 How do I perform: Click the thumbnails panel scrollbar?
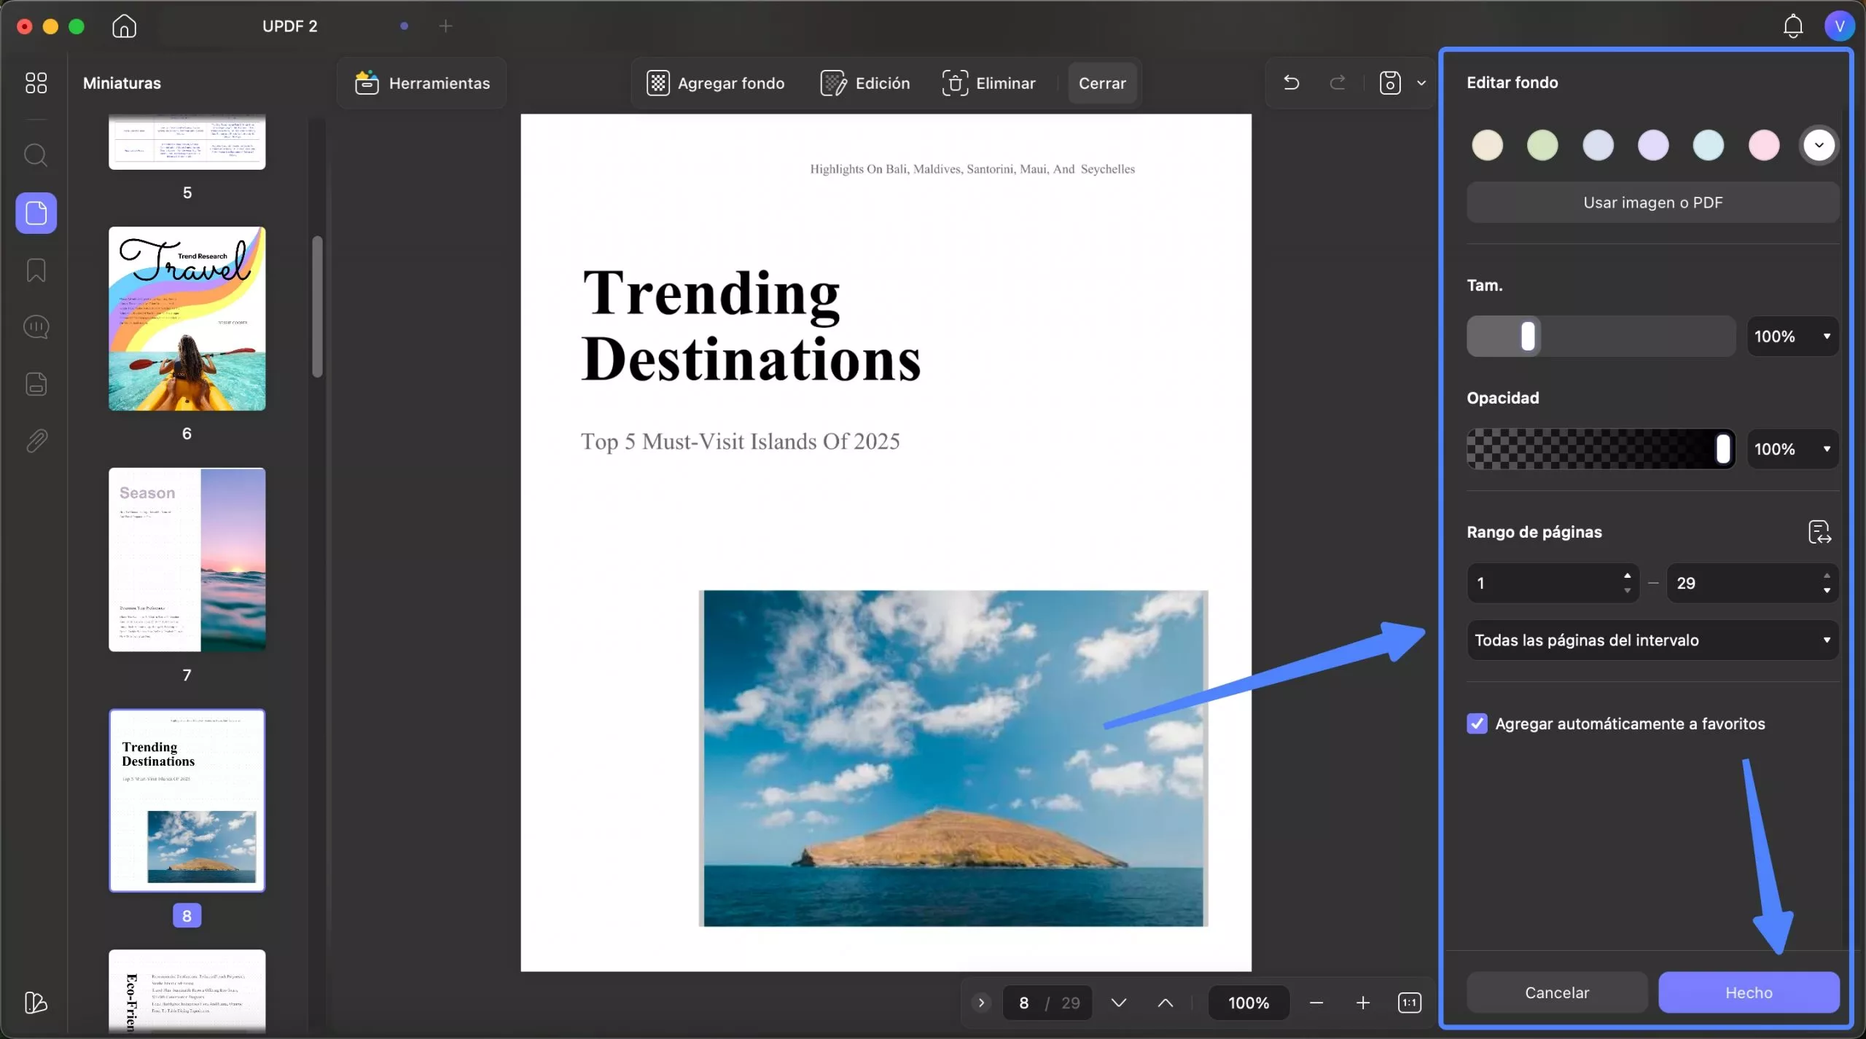(317, 306)
